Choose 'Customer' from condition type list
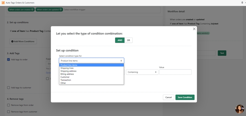The width and height of the screenshot is (246, 116). coord(65,77)
